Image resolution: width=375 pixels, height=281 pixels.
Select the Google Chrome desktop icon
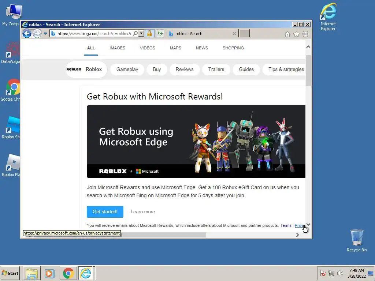[11, 90]
